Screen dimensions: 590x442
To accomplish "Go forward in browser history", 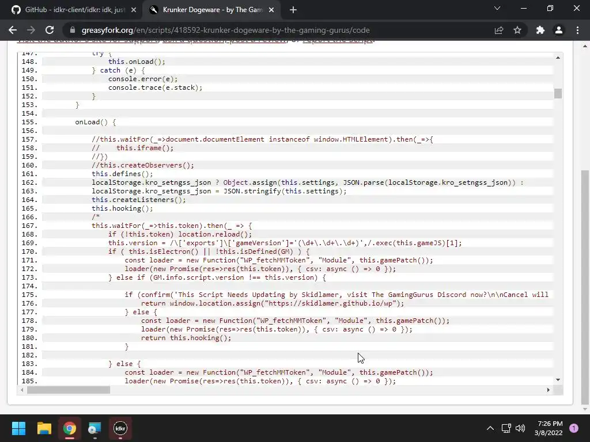I will [x=31, y=30].
